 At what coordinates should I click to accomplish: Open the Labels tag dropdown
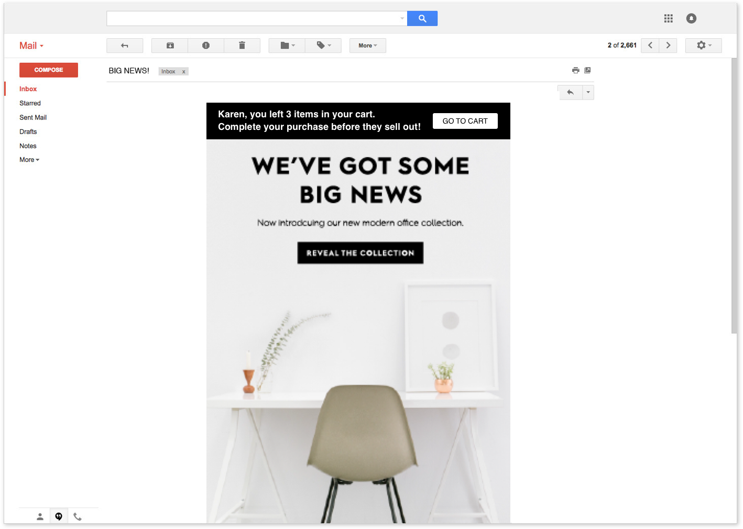click(323, 46)
